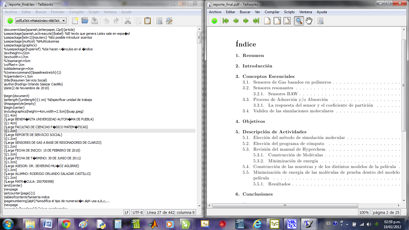Click the 100% zoom indicator in PDF status bar
409x230 pixels.
tap(364, 212)
